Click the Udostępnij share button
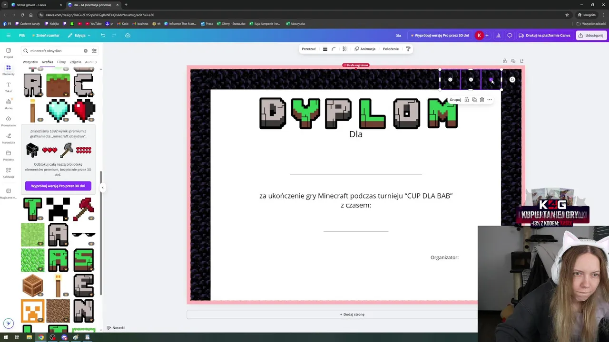609x342 pixels. coord(591,35)
